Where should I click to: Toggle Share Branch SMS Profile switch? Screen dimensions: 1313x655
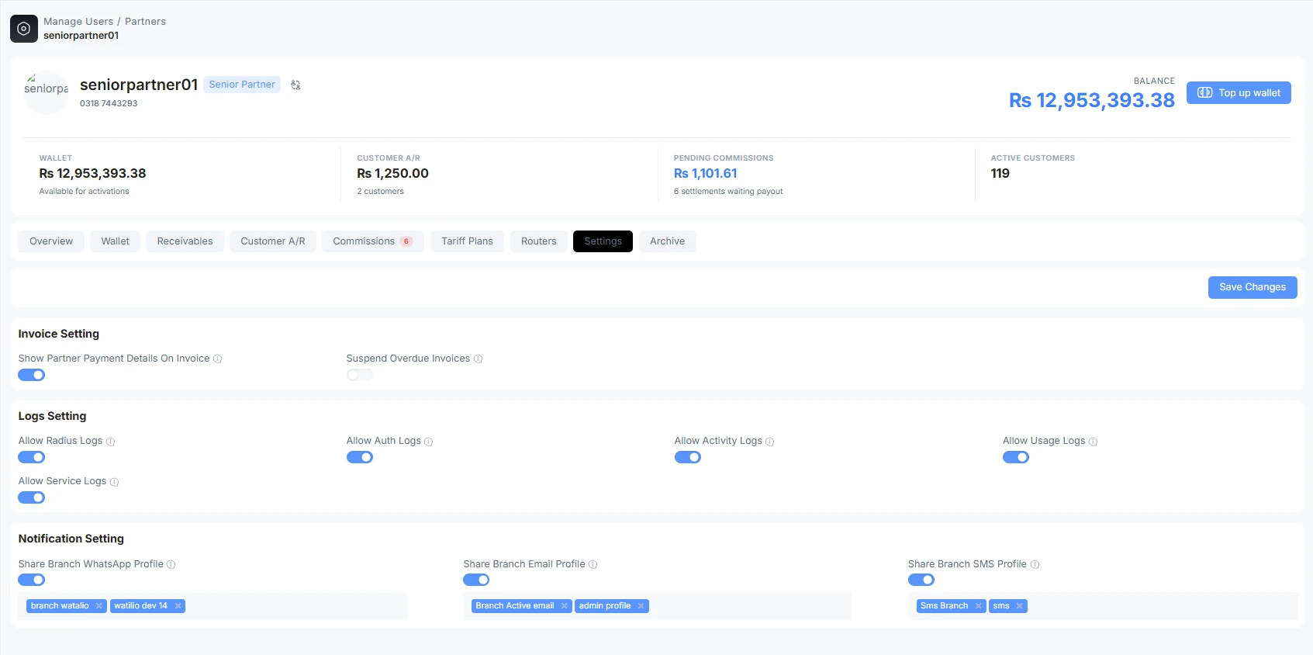coord(921,580)
